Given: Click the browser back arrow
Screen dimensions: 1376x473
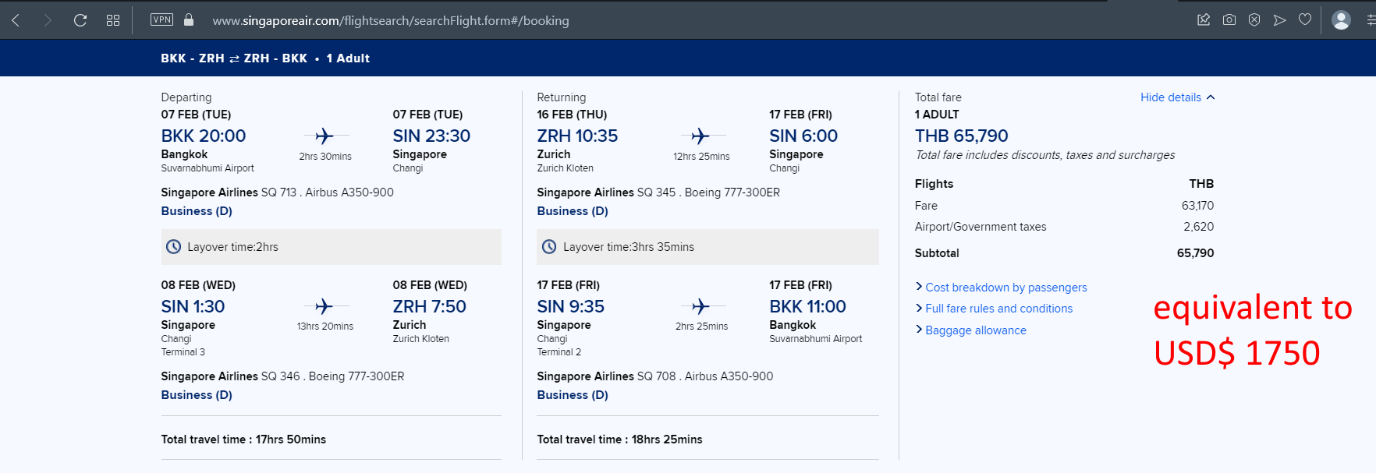Looking at the screenshot, I should (x=16, y=20).
